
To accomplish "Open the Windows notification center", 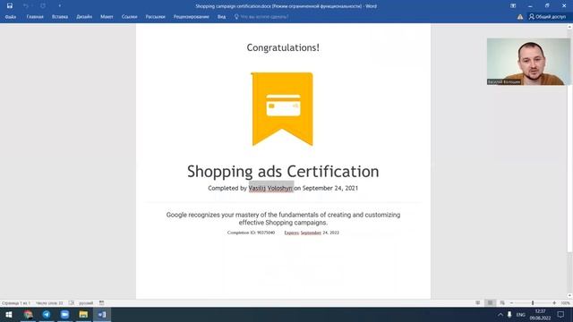I will (560, 315).
